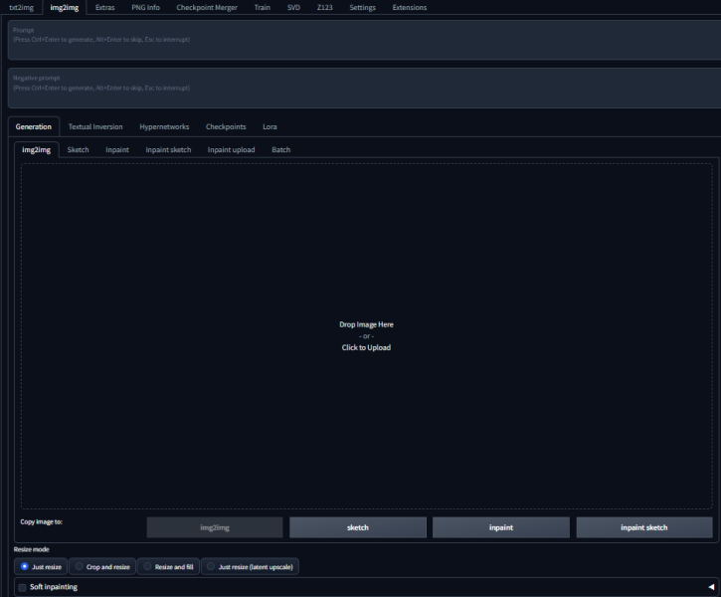Viewport: 721px width, 597px height.
Task: Open the Lora tab
Action: (270, 126)
